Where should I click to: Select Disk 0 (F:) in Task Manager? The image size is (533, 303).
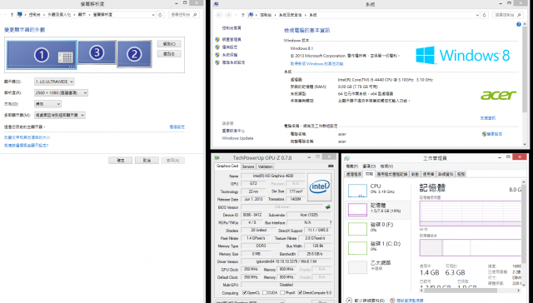[x=377, y=229]
